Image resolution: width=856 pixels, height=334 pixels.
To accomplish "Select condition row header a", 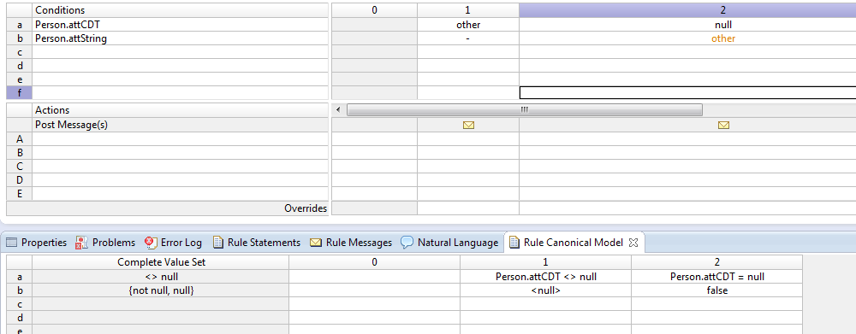I will click(20, 25).
